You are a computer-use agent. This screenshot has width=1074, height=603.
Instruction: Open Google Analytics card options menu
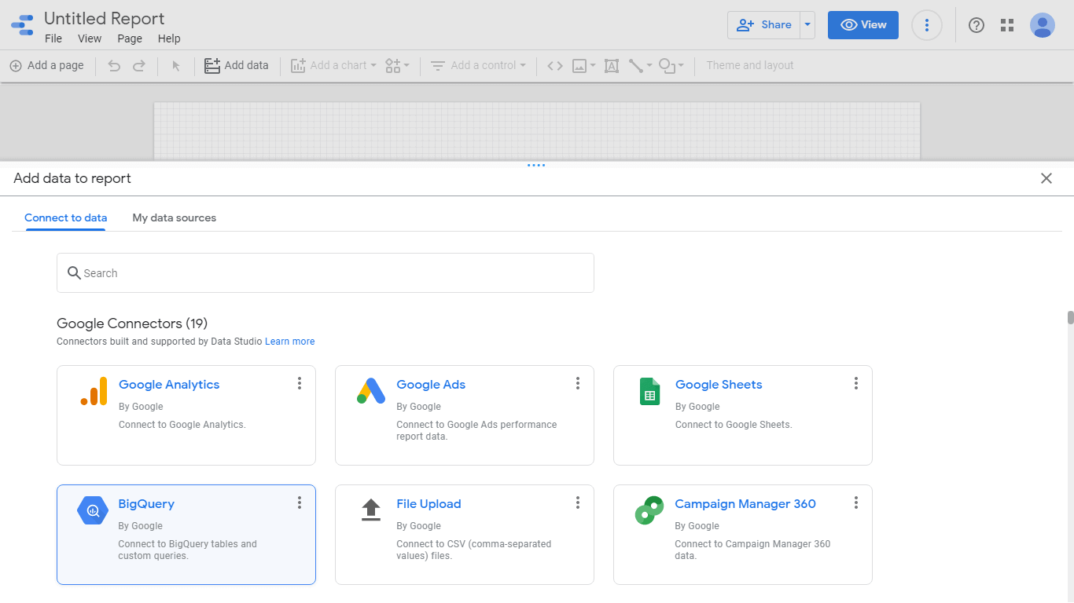(300, 383)
